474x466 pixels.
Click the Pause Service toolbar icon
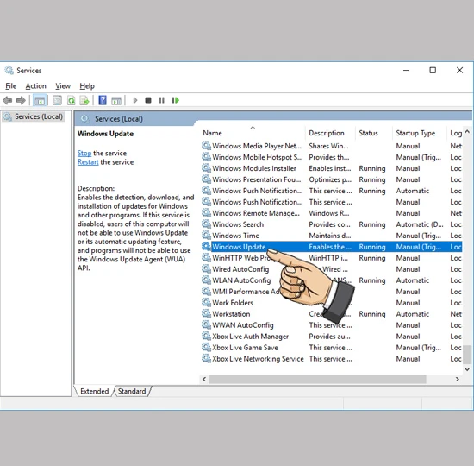162,100
